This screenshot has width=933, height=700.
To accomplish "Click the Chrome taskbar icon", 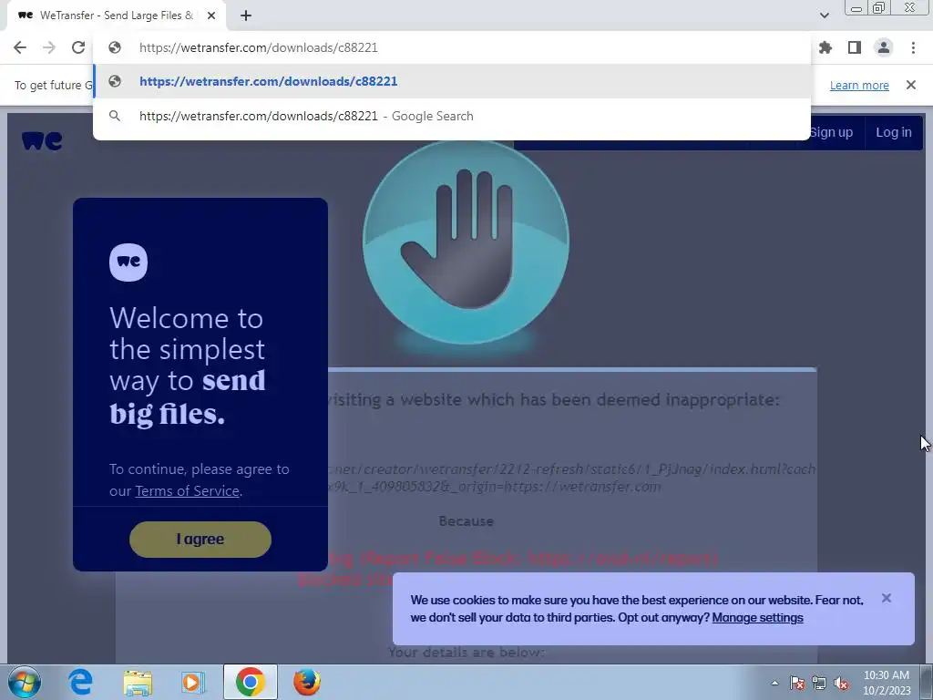I will click(x=250, y=682).
